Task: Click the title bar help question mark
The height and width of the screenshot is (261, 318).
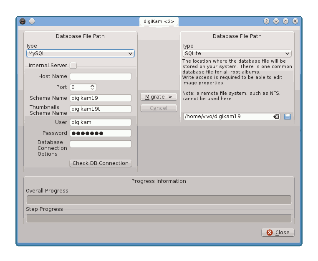Action: (x=267, y=21)
